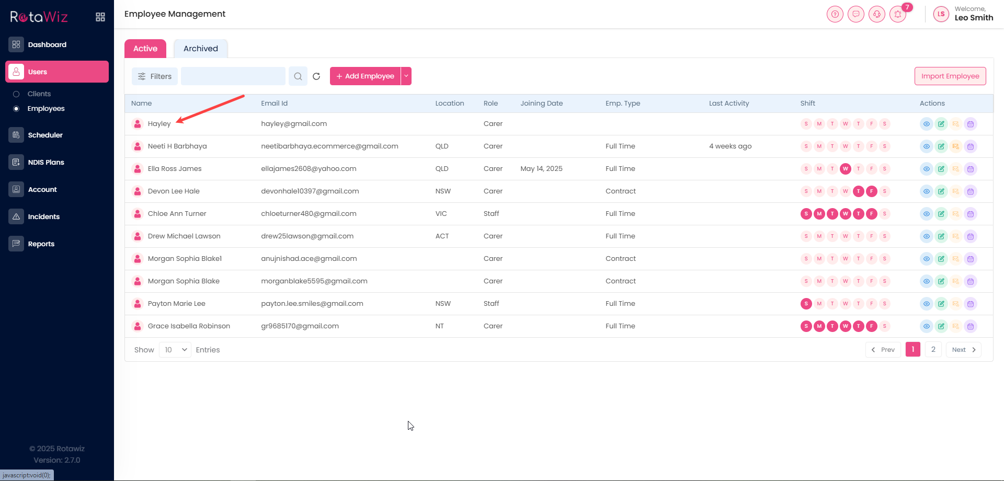This screenshot has width=1004, height=481.
Task: Open the Filters panel
Action: tap(155, 76)
